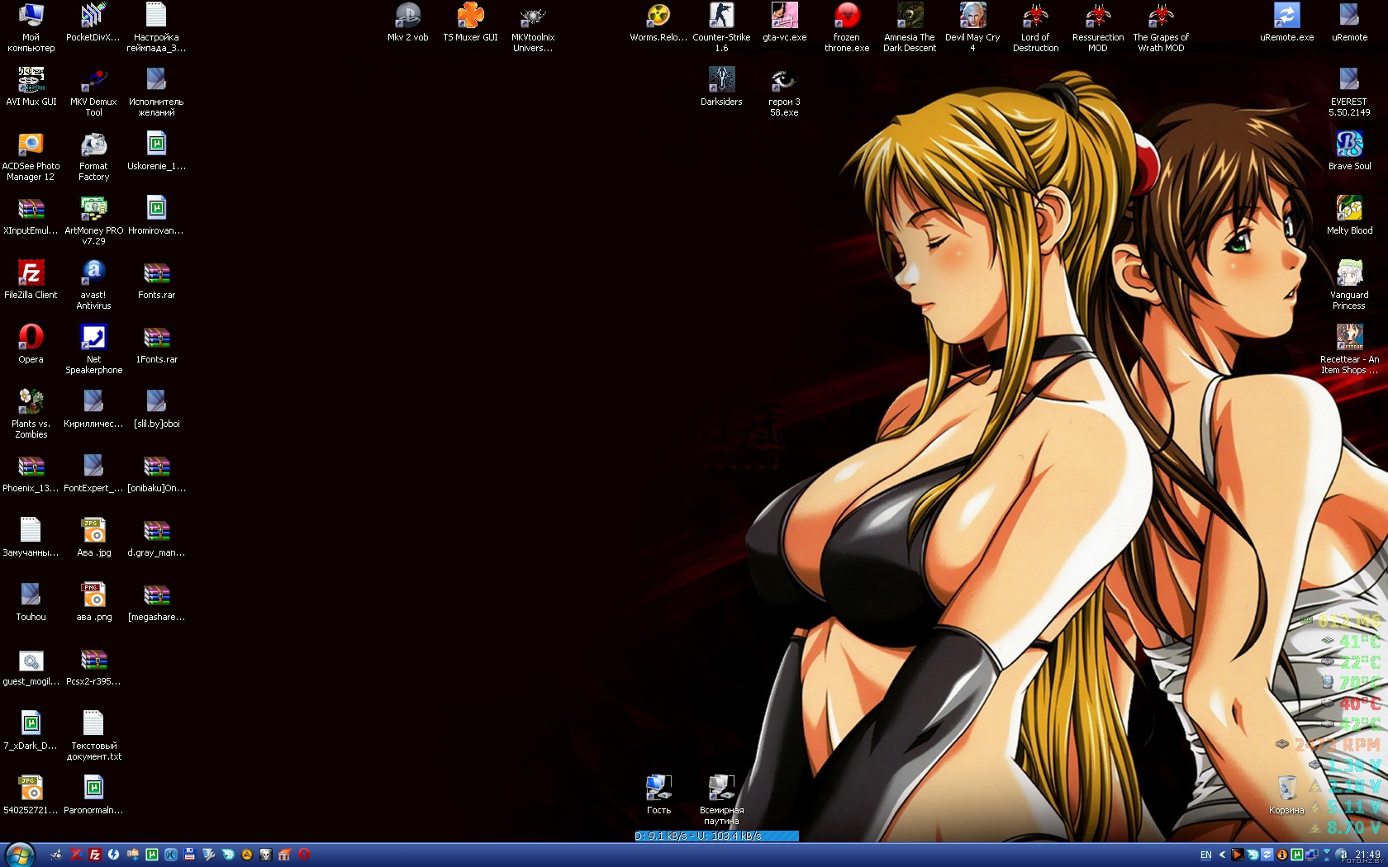The height and width of the screenshot is (867, 1388).
Task: Launch Net Speakerphone
Action: [93, 349]
